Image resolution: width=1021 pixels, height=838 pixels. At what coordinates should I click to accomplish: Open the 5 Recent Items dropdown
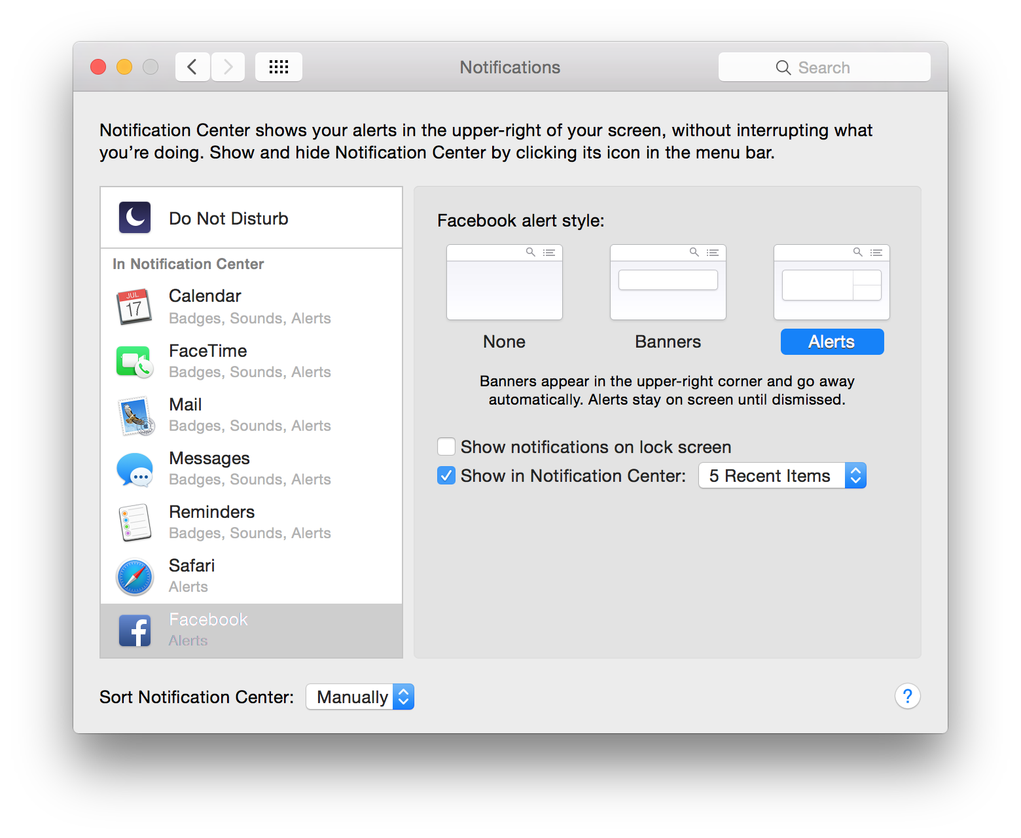tap(783, 475)
